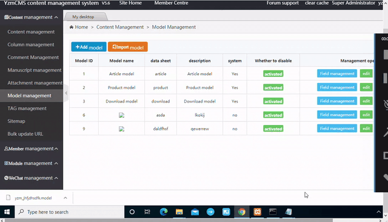Image resolution: width=388 pixels, height=222 pixels.
Task: Click Import model button
Action: (x=128, y=47)
